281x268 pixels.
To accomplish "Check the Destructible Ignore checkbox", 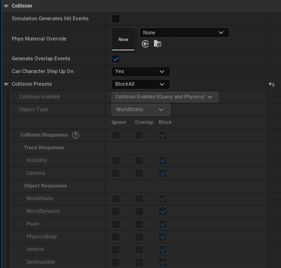I will [x=116, y=262].
